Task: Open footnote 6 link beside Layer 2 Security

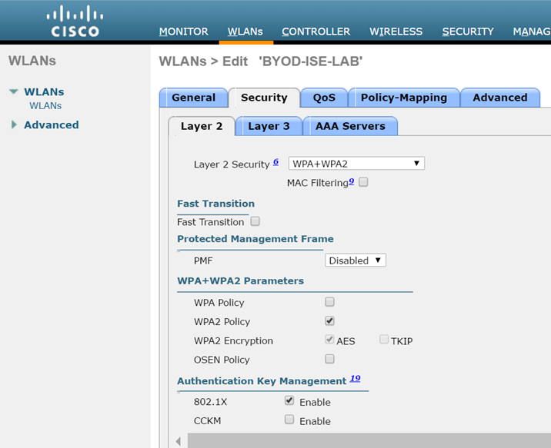Action: 275,161
